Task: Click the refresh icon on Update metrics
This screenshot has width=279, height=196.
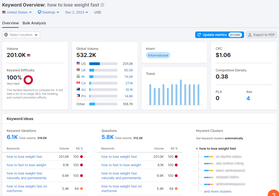Action: point(200,35)
